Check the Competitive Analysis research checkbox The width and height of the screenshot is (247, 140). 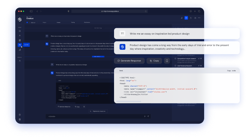point(175,58)
